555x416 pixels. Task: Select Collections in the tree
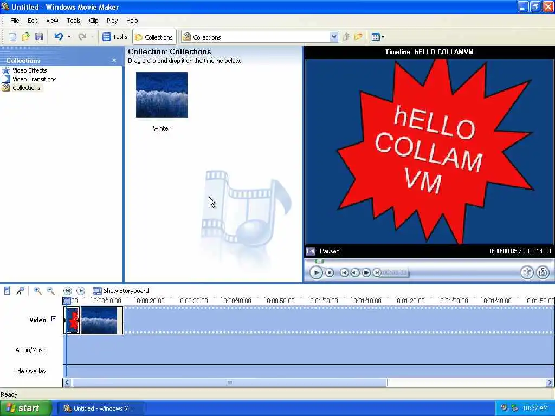tap(27, 88)
